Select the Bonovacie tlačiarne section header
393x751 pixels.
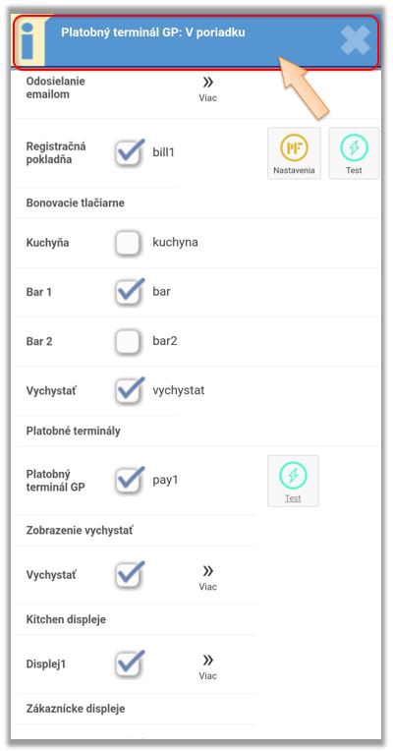tap(75, 203)
